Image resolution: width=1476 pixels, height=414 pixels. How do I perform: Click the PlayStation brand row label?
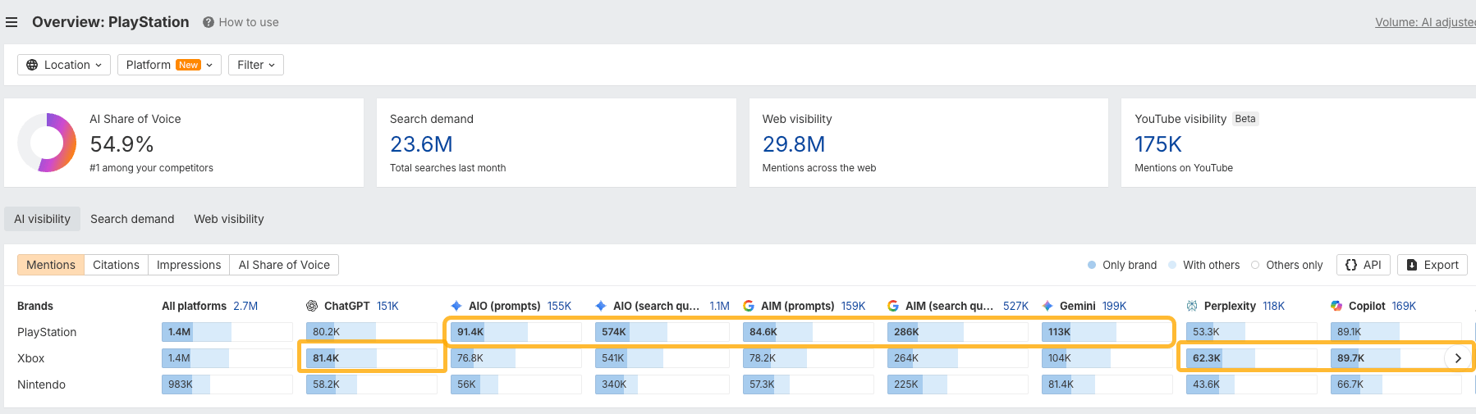[47, 332]
